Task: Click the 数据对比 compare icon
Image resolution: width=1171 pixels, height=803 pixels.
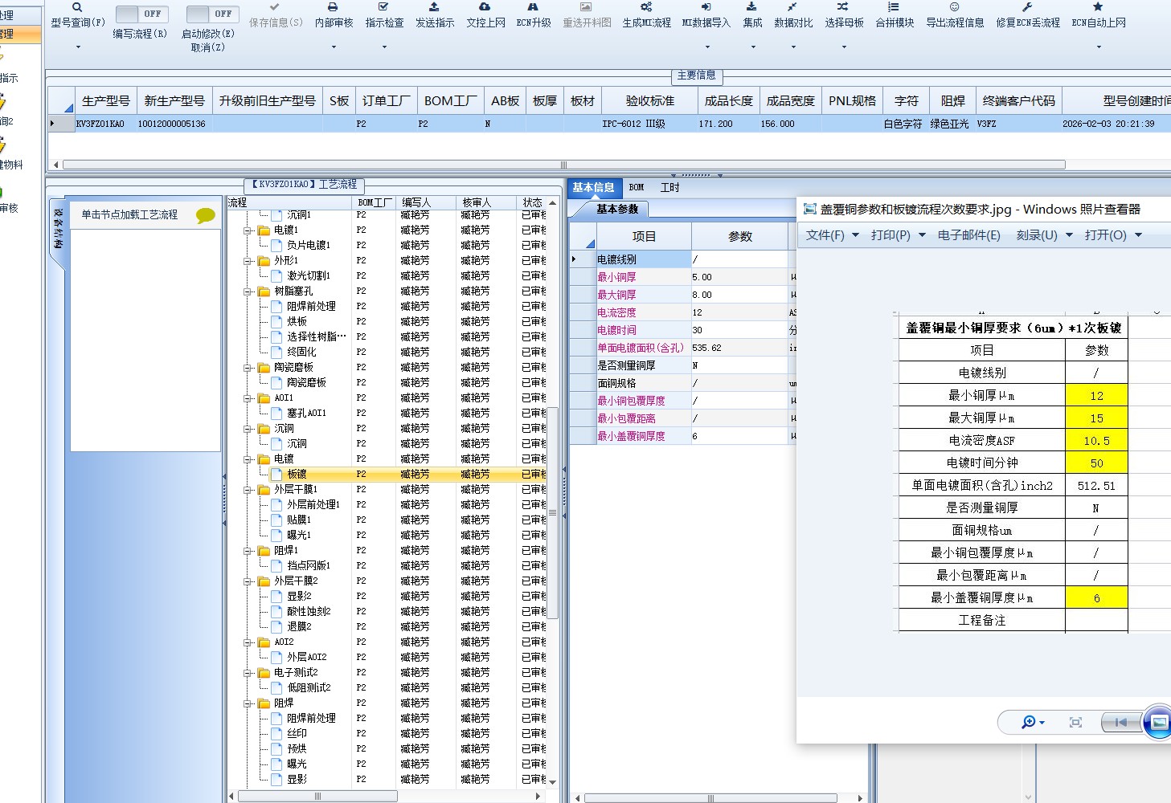Action: click(792, 6)
